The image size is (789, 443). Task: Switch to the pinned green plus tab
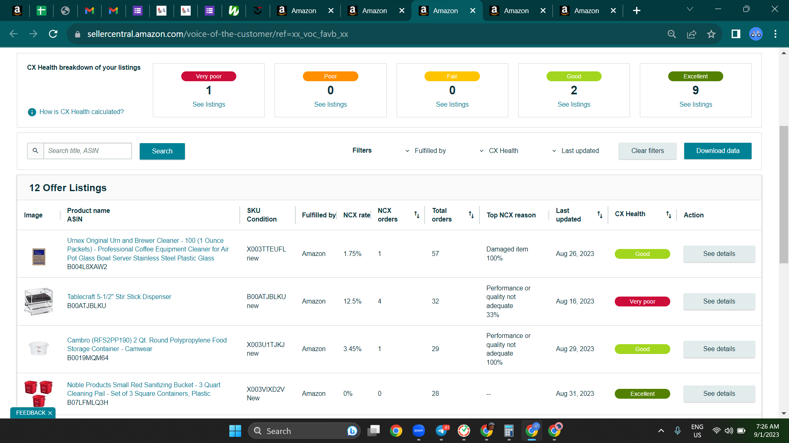point(42,11)
